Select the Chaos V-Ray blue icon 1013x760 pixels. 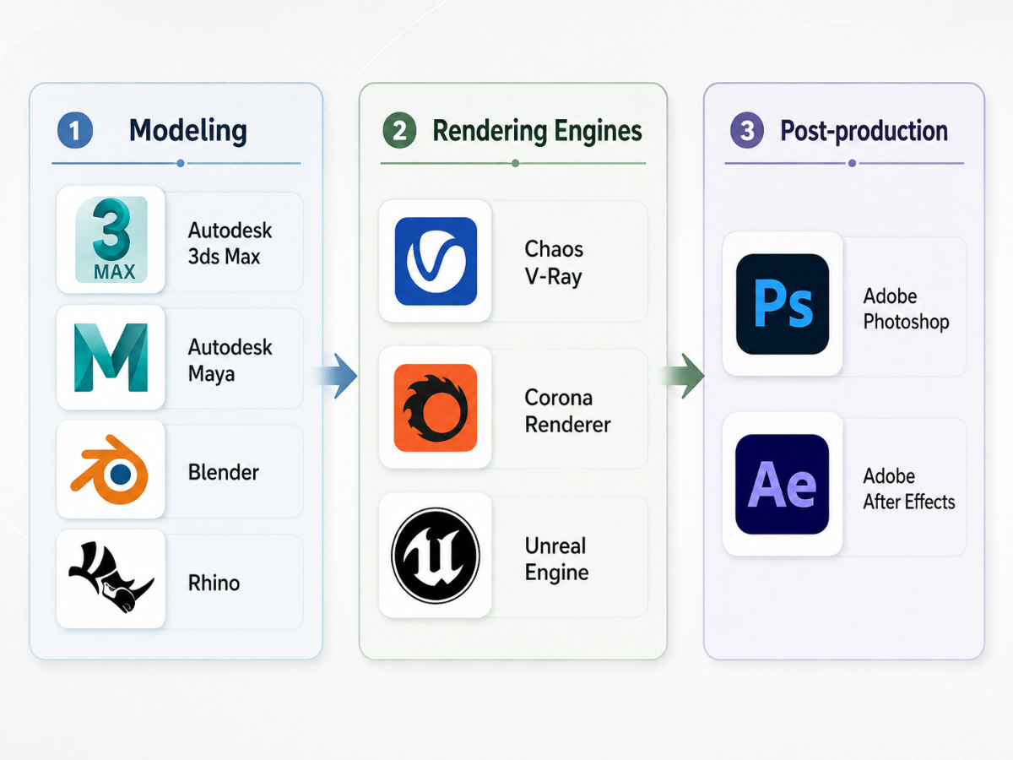tap(436, 261)
